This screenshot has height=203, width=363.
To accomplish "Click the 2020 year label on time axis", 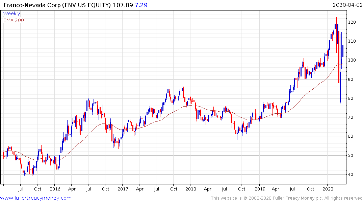I will (328, 189).
